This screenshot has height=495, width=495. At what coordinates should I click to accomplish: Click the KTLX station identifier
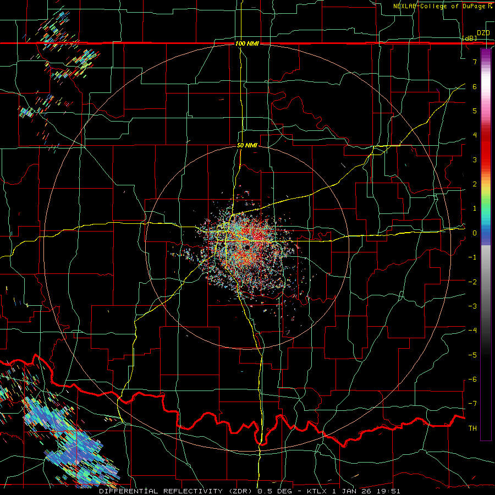click(317, 491)
